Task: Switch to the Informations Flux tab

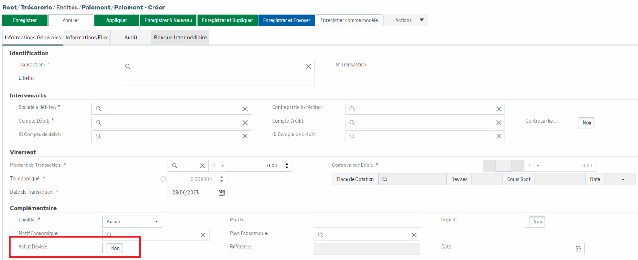Action: click(87, 37)
